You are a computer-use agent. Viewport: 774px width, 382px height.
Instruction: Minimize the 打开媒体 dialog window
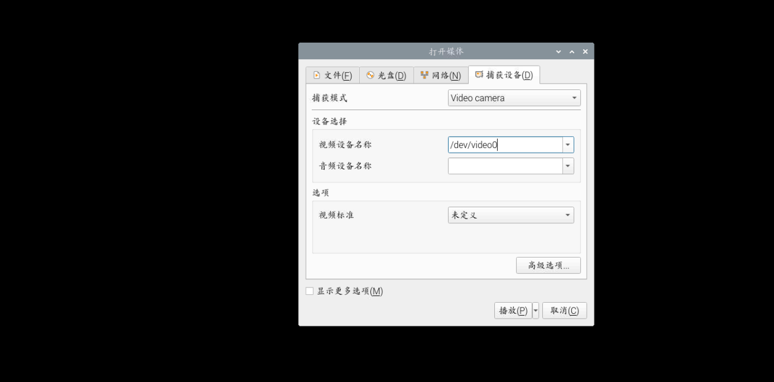tap(558, 52)
